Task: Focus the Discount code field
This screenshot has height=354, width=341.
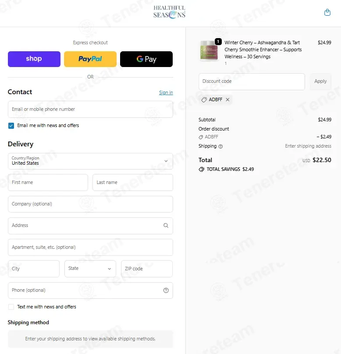Action: (252, 81)
